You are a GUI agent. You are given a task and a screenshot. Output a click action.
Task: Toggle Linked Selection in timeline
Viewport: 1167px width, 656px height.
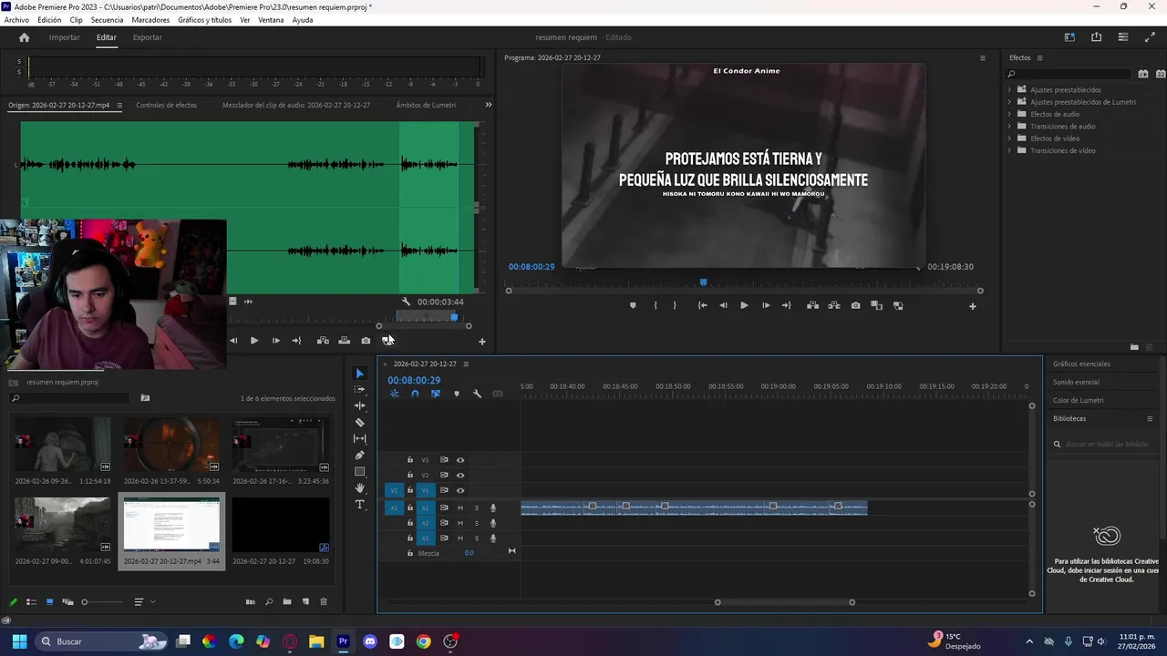pyautogui.click(x=436, y=394)
